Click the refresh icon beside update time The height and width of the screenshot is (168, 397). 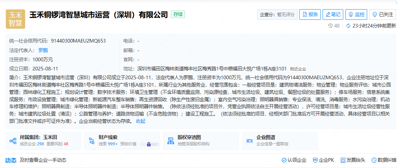(x=348, y=26)
